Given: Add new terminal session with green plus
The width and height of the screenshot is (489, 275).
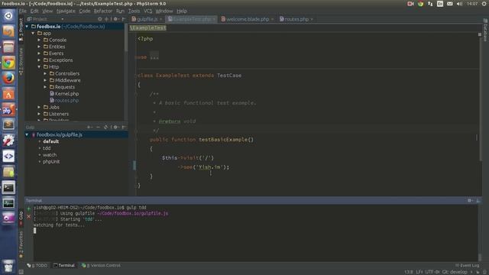Looking at the screenshot, I should pyautogui.click(x=29, y=209).
